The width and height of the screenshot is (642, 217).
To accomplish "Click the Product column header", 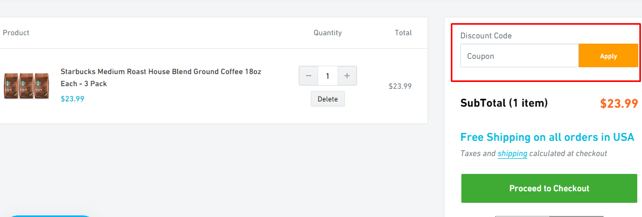I will [16, 33].
